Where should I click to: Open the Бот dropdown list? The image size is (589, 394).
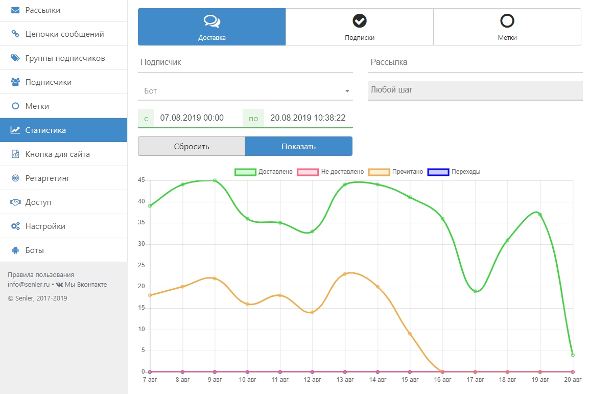point(245,91)
